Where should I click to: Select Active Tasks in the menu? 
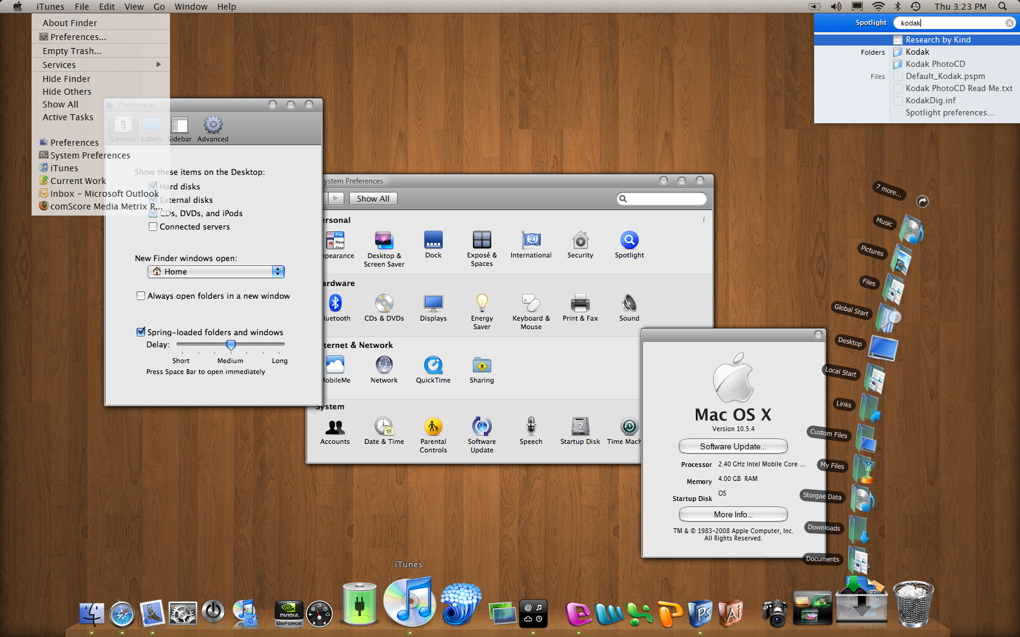tap(68, 117)
